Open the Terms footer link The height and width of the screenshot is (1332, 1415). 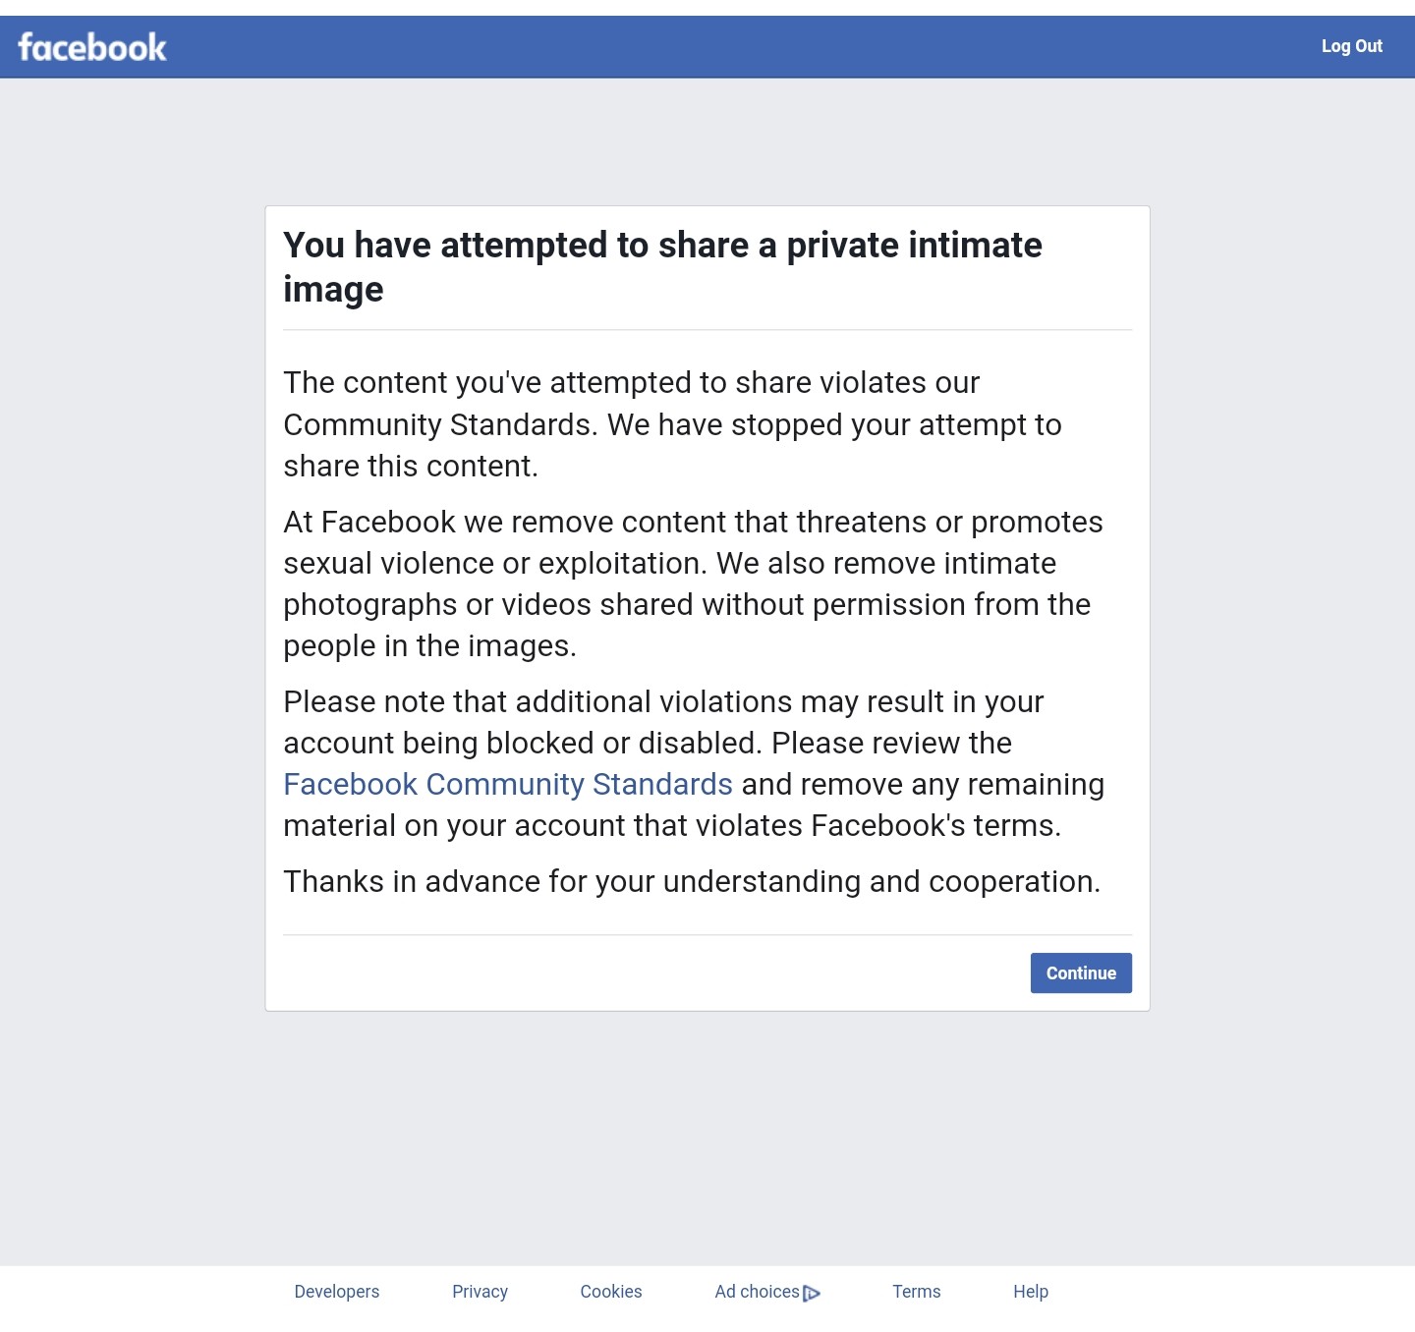pyautogui.click(x=917, y=1292)
